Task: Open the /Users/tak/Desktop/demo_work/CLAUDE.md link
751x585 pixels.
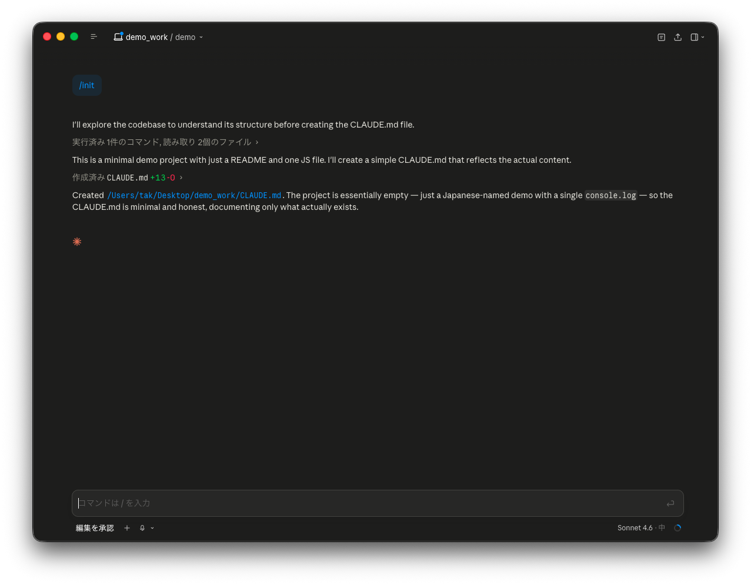Action: 194,195
